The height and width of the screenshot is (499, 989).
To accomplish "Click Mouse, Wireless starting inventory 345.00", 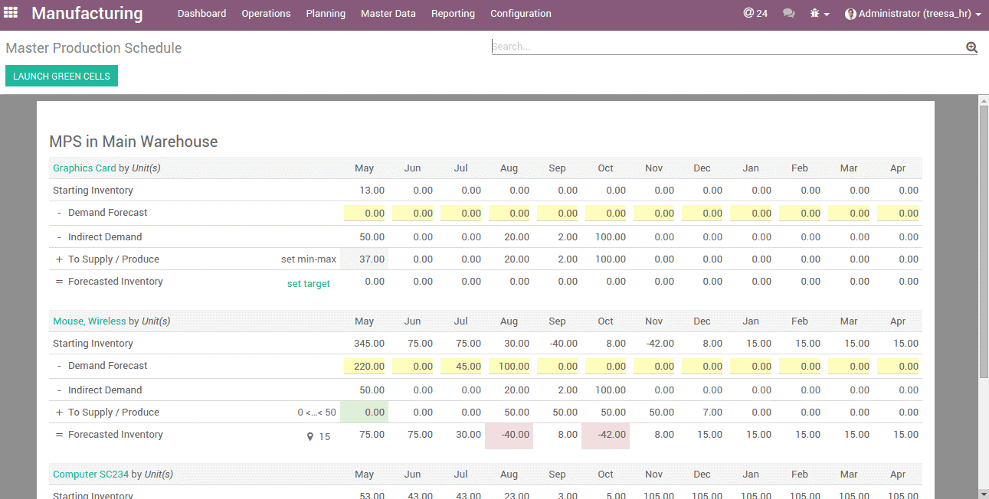I will click(x=369, y=344).
